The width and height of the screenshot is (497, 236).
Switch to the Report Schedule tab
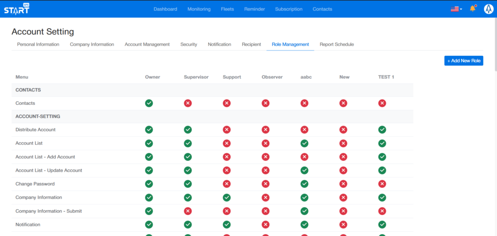click(x=336, y=44)
